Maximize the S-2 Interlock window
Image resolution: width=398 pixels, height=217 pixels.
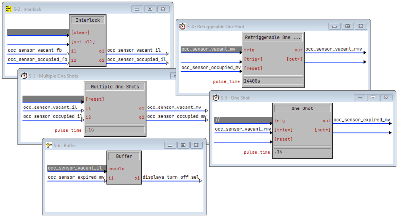point(150,9)
